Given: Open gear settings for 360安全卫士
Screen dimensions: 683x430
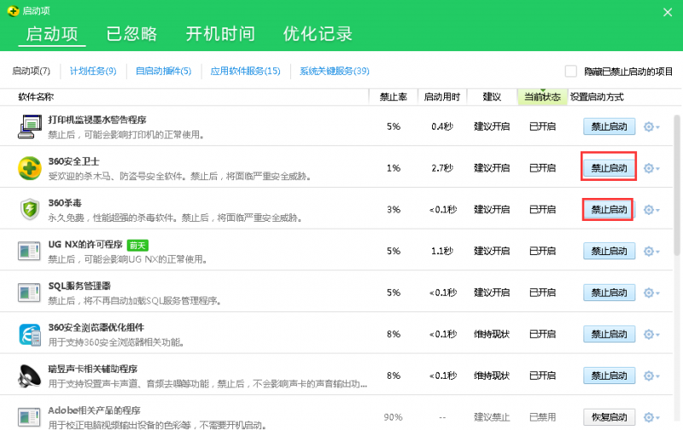Looking at the screenshot, I should coord(651,168).
